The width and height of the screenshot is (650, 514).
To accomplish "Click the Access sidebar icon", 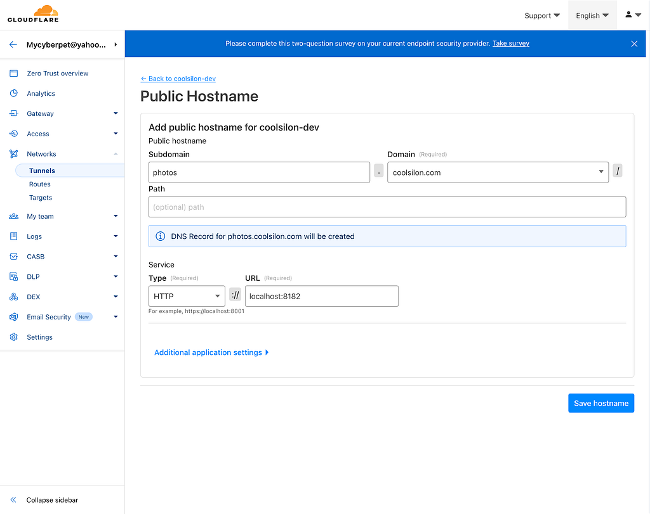I will click(14, 134).
